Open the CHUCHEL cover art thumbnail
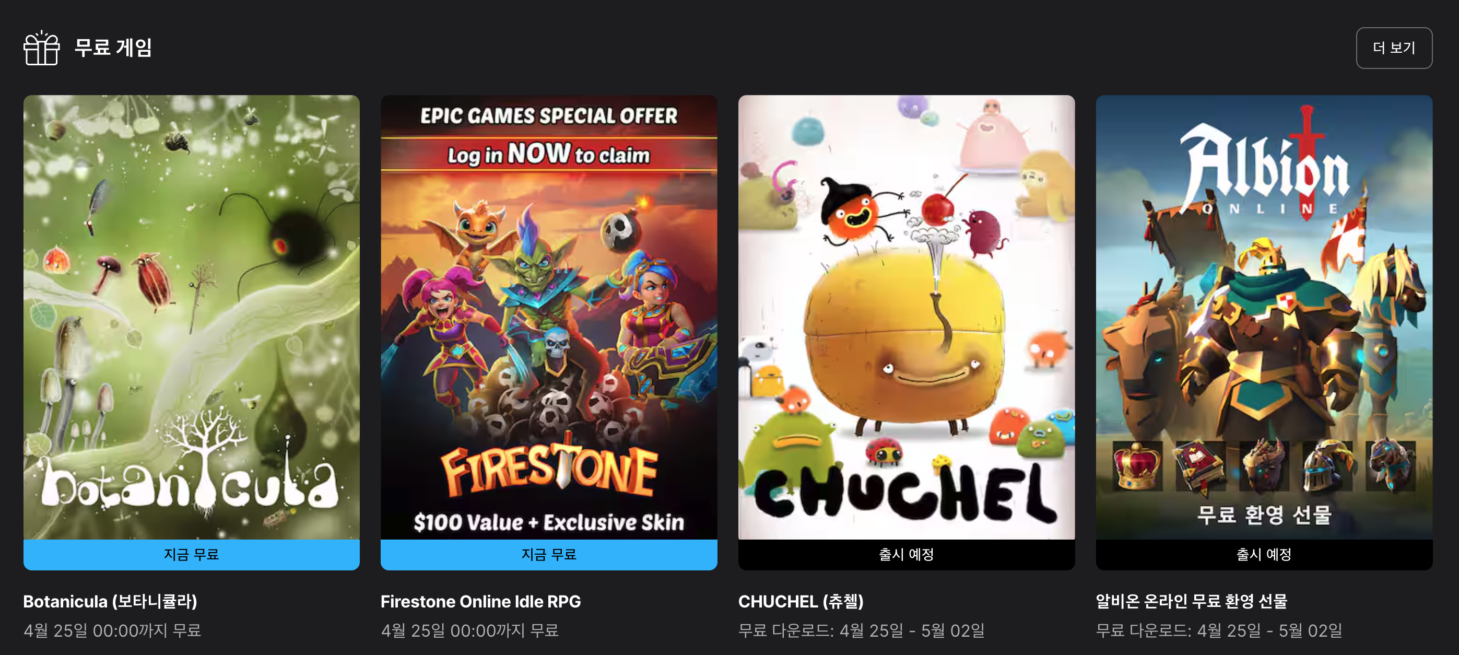 (906, 317)
